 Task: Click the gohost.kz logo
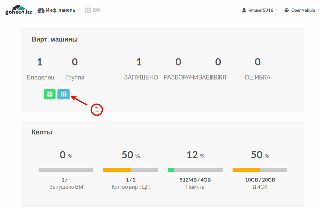point(19,10)
